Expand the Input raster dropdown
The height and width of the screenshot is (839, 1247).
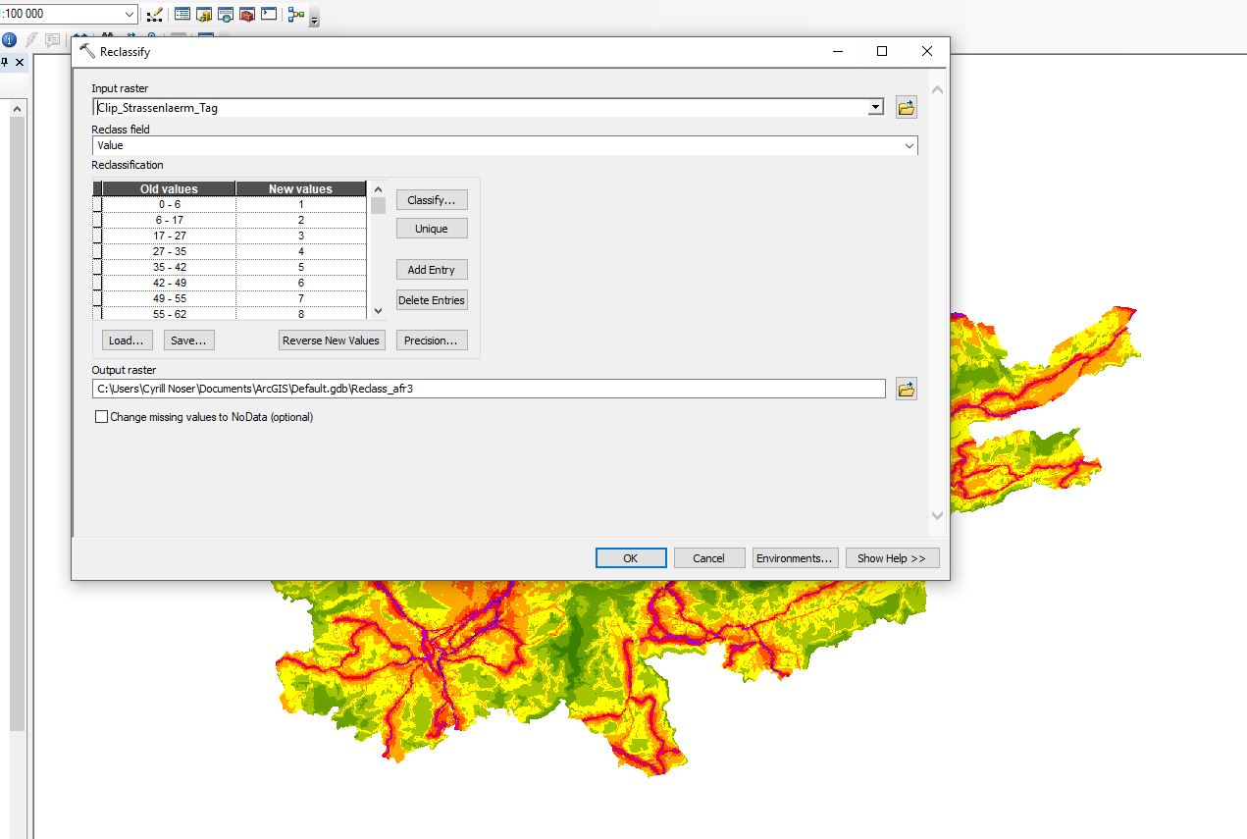(876, 108)
